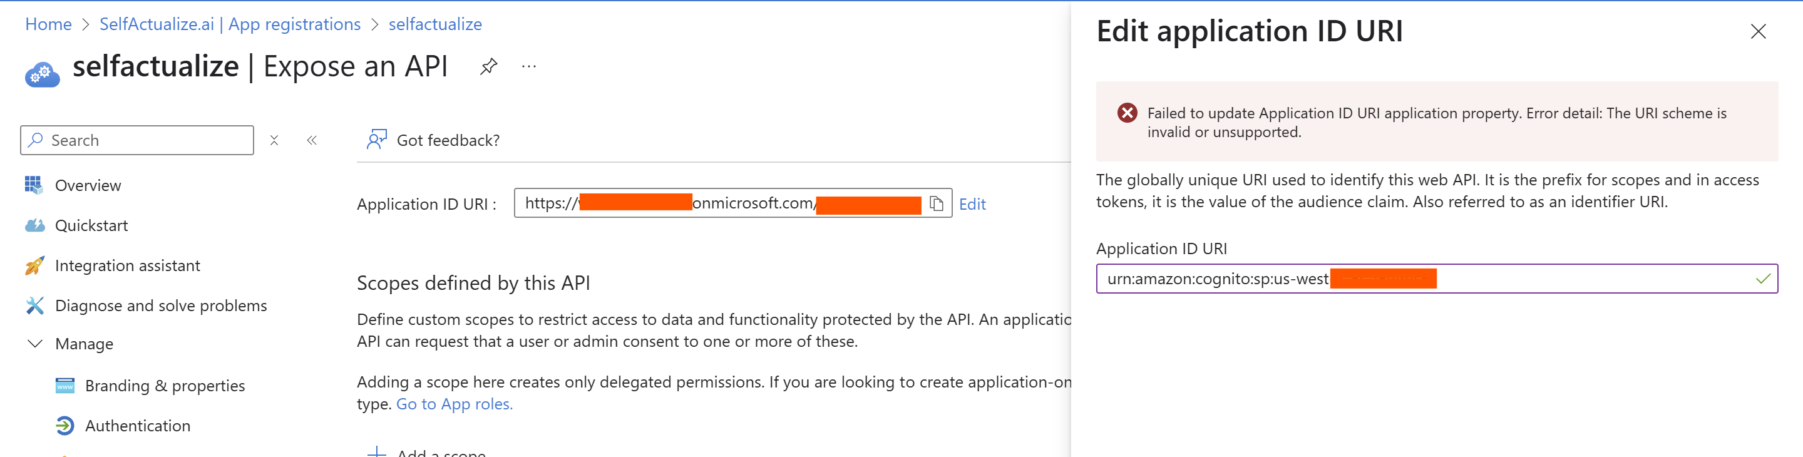
Task: Click the red error icon
Action: (1127, 113)
